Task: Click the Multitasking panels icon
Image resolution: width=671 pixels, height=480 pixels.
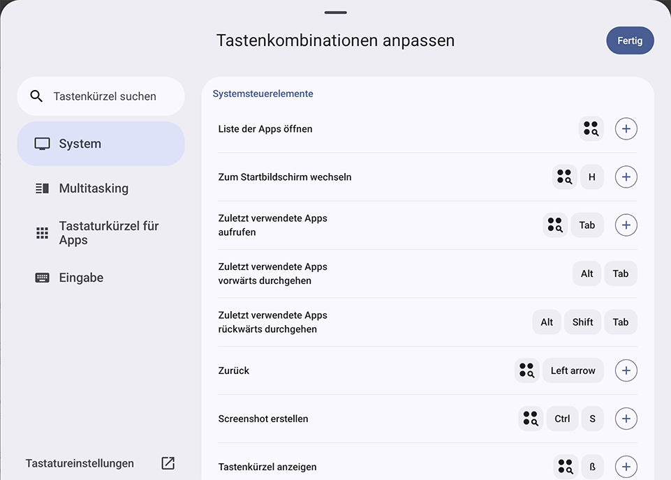Action: [x=43, y=188]
